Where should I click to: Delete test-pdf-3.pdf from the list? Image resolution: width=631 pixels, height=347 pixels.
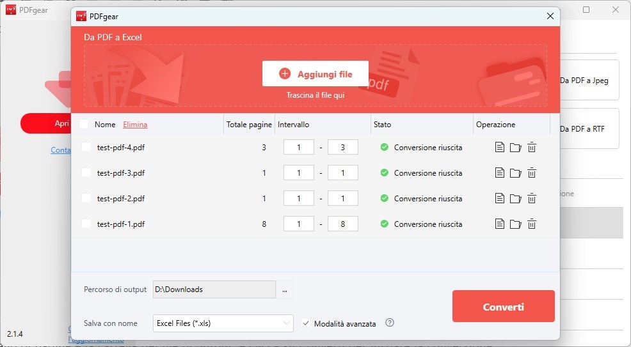[532, 173]
